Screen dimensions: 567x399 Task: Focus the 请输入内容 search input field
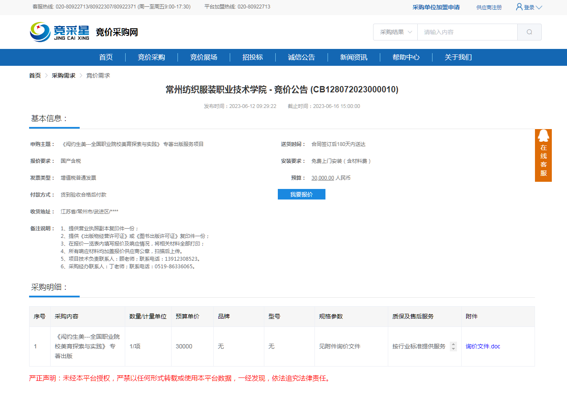point(467,32)
